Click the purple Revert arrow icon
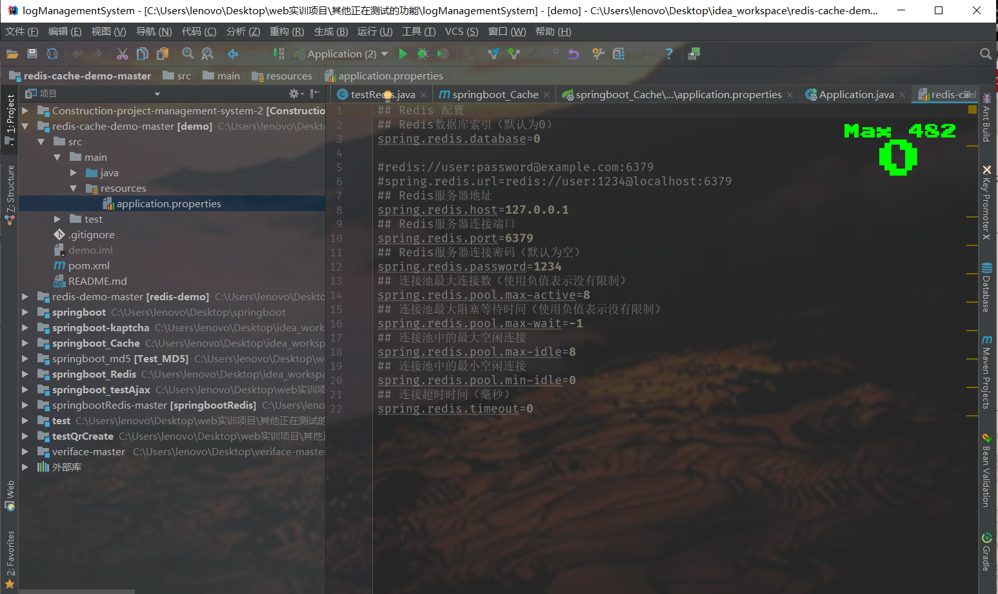This screenshot has height=594, width=998. (574, 54)
